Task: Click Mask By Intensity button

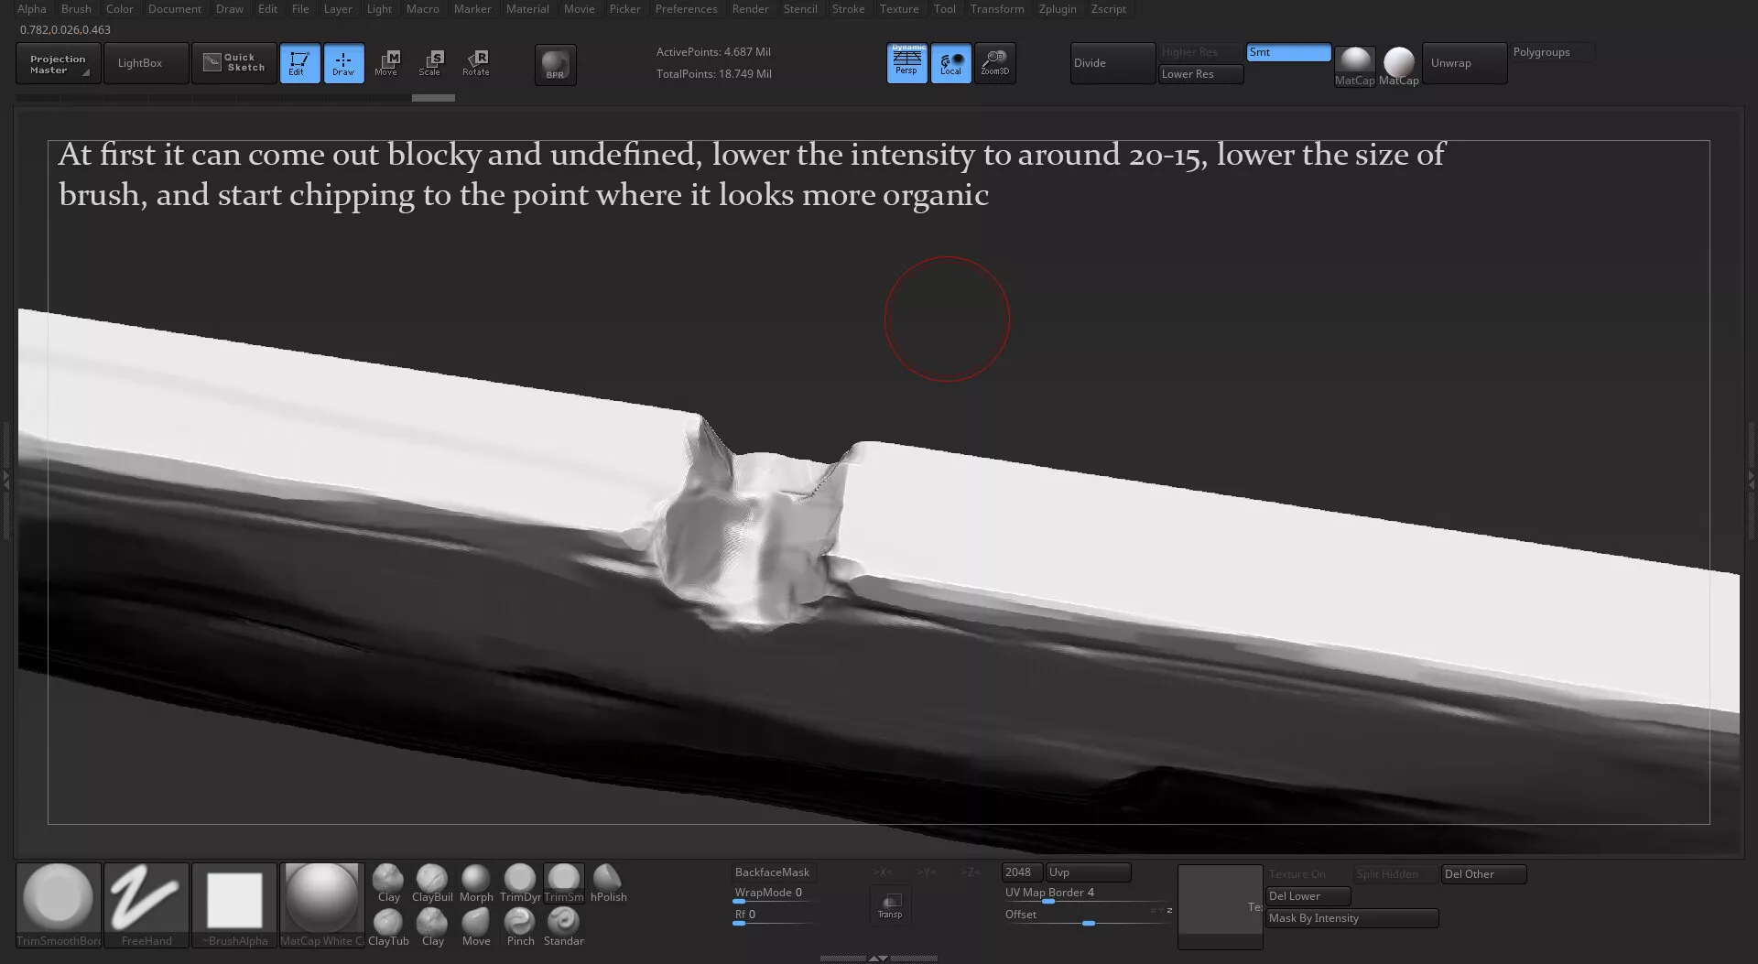Action: point(1351,918)
